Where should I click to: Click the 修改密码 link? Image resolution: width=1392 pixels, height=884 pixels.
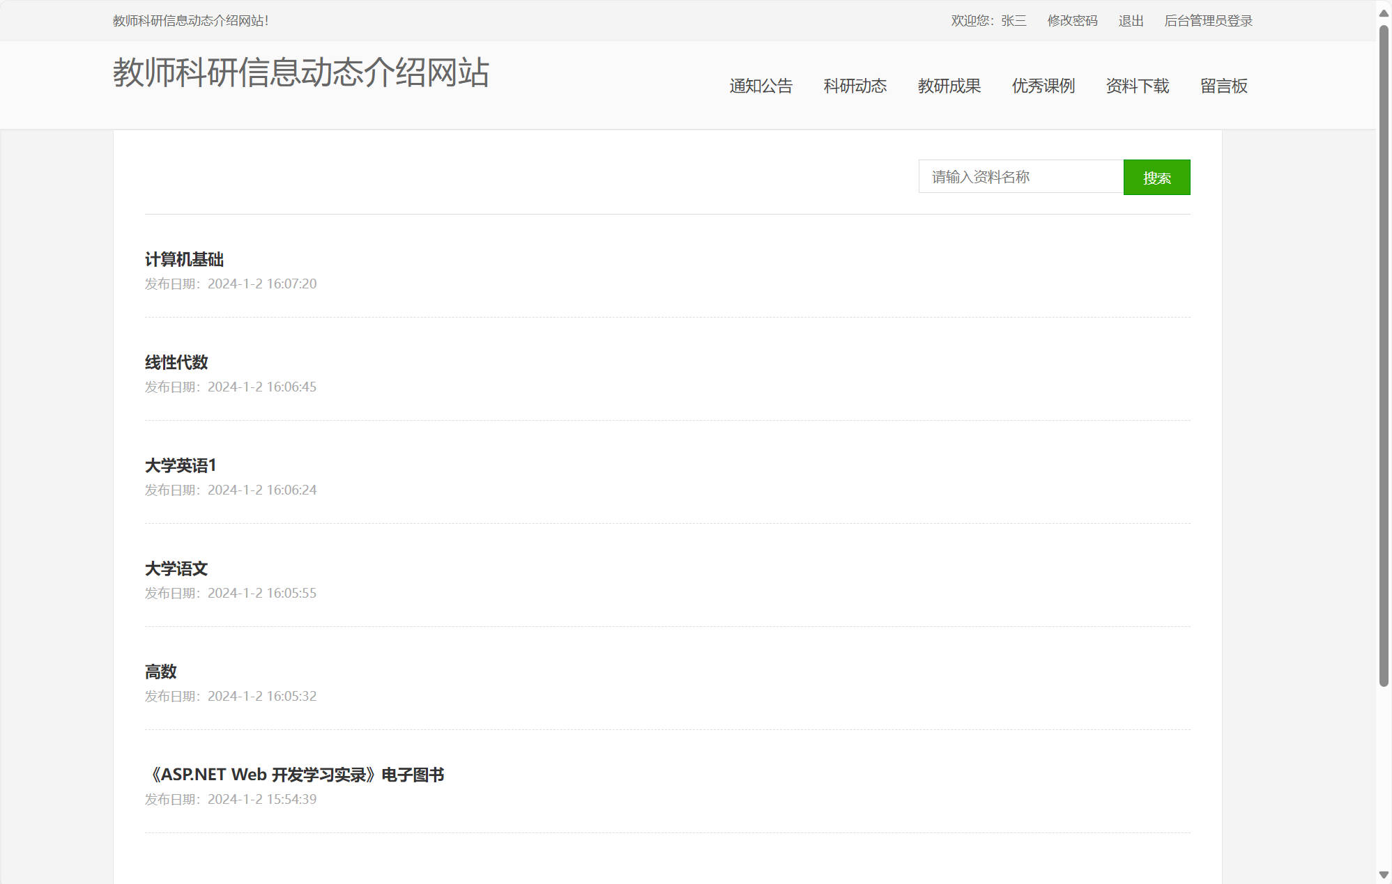[x=1072, y=21]
